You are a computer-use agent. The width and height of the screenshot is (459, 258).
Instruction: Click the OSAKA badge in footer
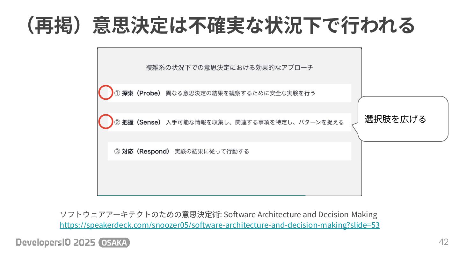click(x=115, y=243)
